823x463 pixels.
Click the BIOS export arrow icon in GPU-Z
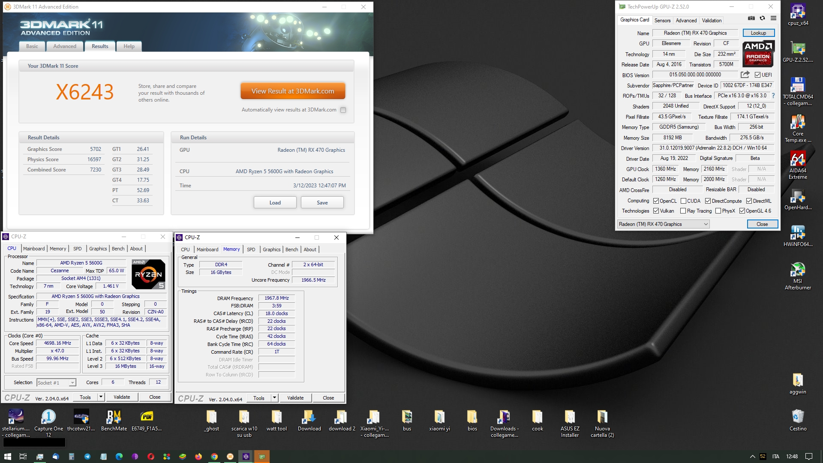click(x=745, y=75)
